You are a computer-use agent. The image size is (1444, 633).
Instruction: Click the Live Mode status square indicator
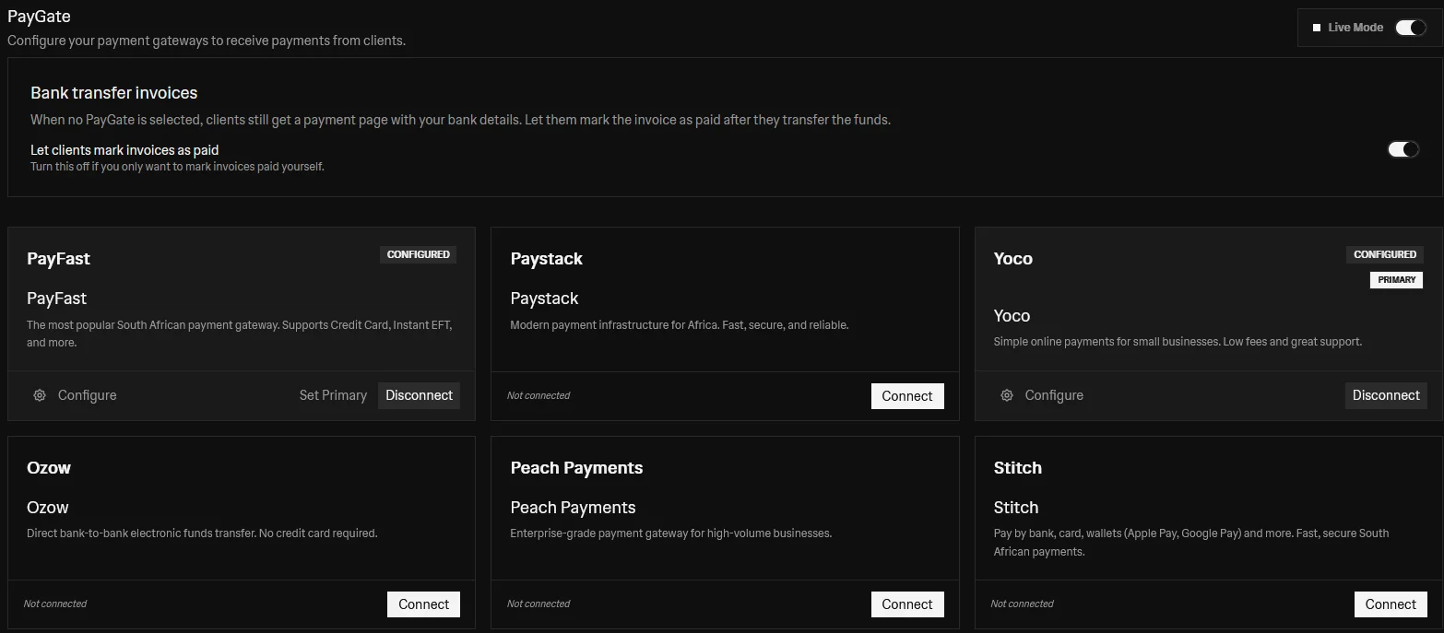coord(1317,28)
